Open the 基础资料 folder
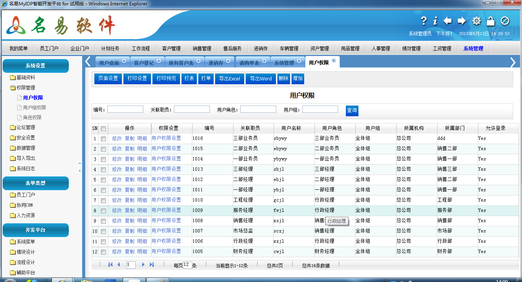The image size is (522, 282). click(23, 77)
